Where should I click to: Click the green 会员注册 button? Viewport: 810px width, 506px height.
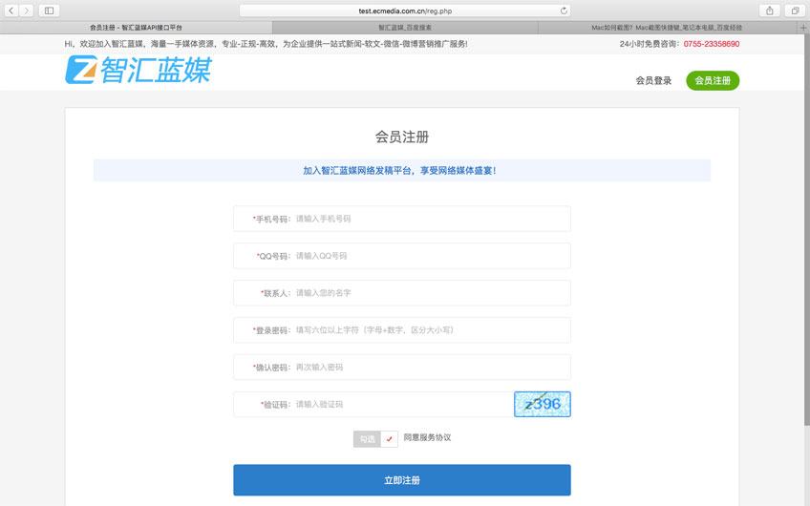713,81
